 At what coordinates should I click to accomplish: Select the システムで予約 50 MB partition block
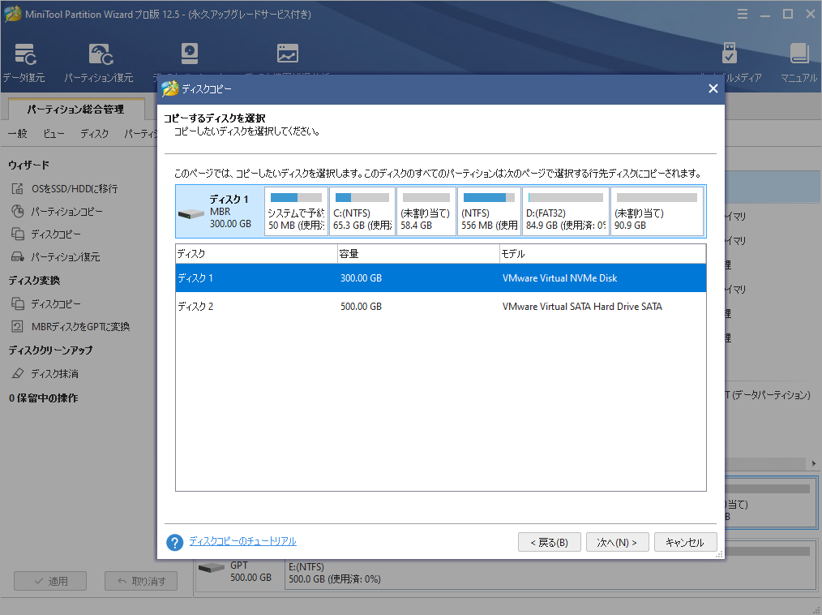click(x=296, y=212)
